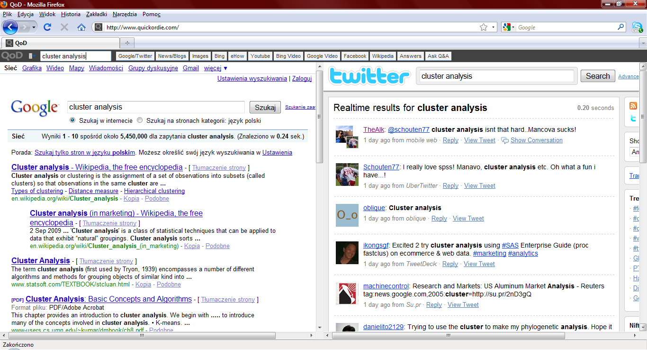This screenshot has height=350, width=647.
Task: Click the Google logo
Action: [x=35, y=108]
